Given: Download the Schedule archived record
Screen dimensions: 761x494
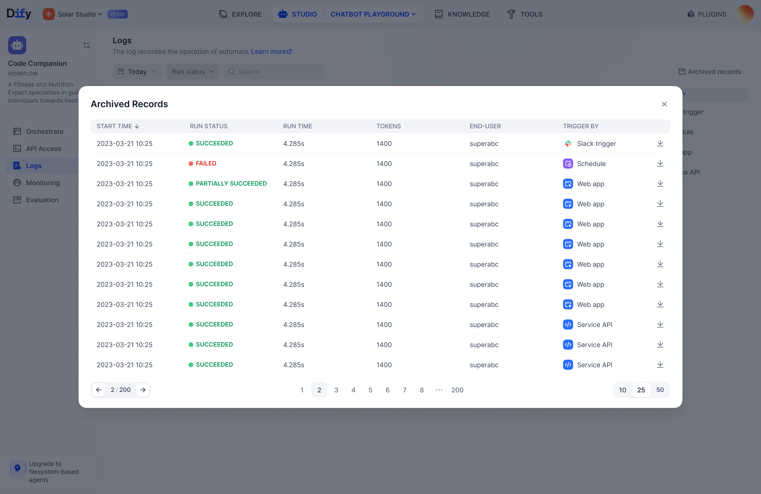Looking at the screenshot, I should 660,163.
